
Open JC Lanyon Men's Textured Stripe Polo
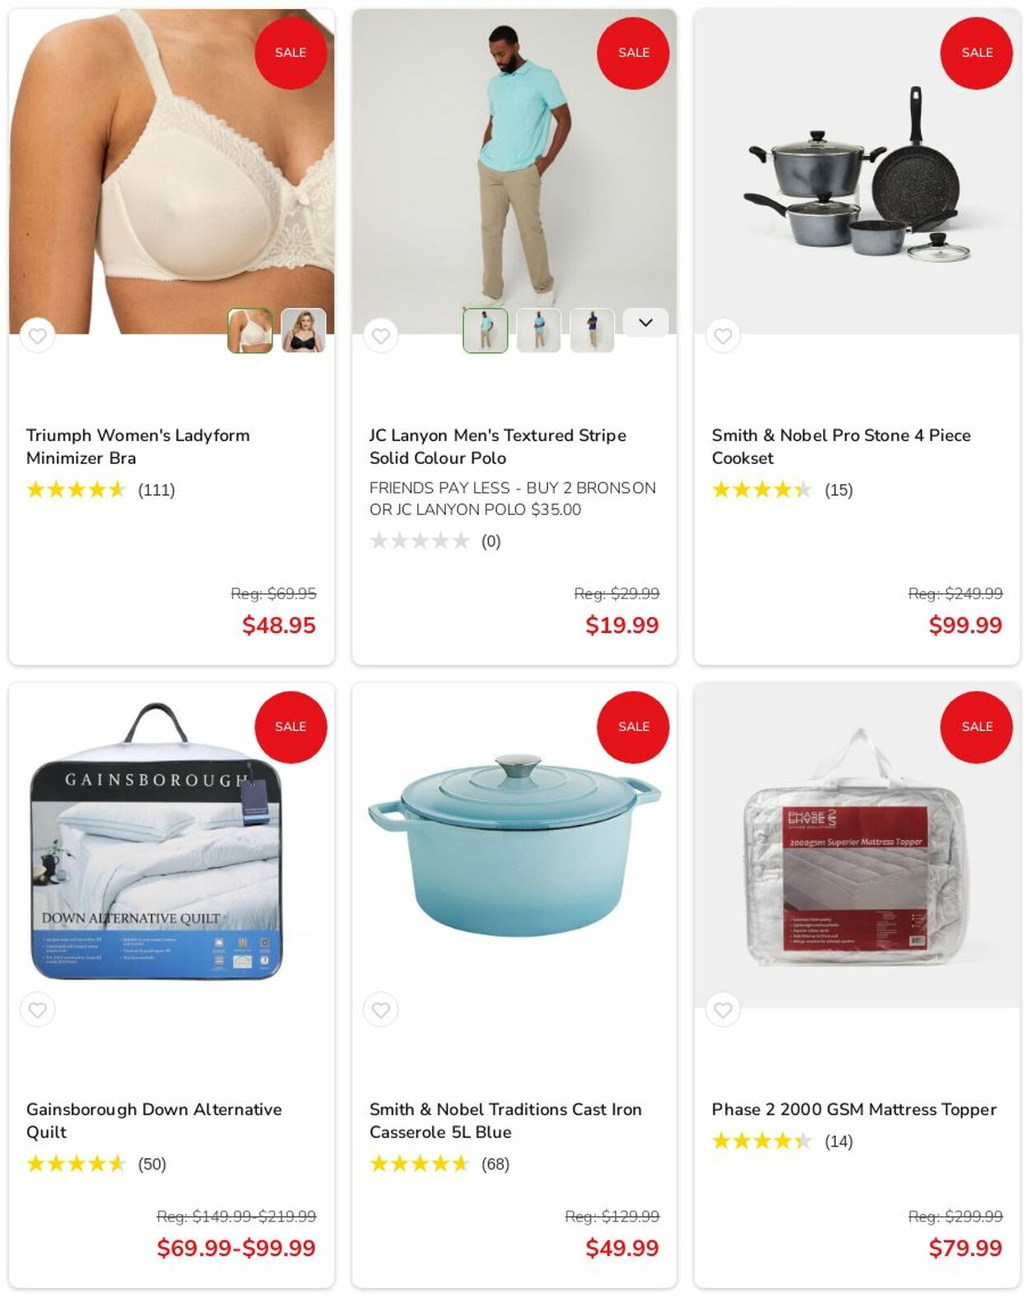click(x=498, y=447)
